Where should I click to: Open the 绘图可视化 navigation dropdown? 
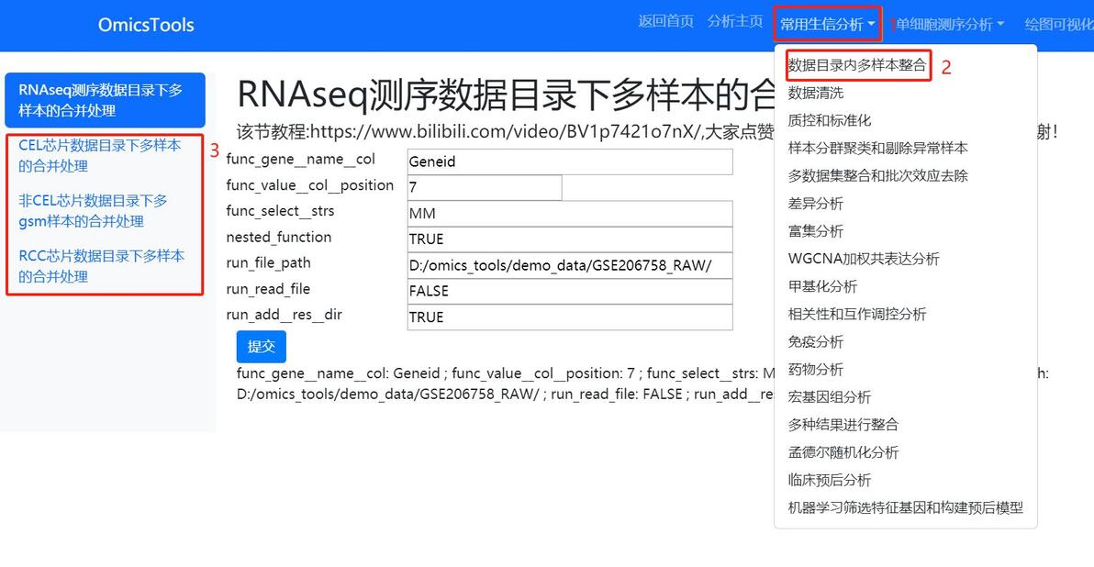1059,25
